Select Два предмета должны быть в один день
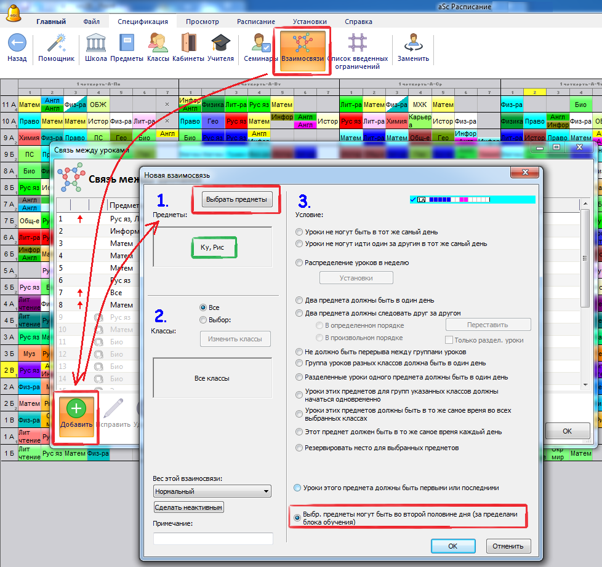 300,301
